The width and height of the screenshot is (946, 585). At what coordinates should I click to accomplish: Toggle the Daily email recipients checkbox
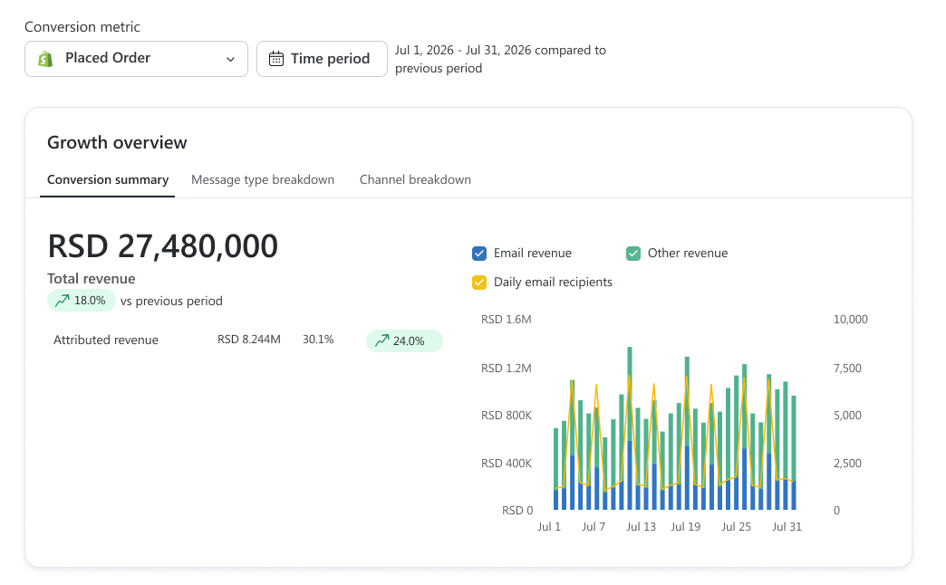pos(479,283)
